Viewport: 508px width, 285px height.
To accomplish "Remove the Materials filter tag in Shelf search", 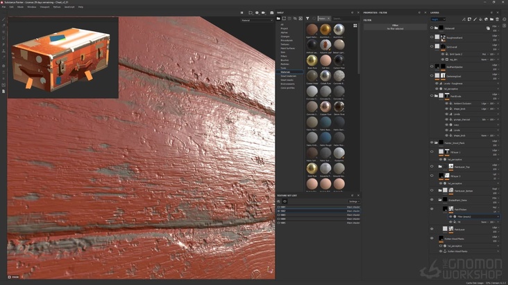I will (328, 19).
